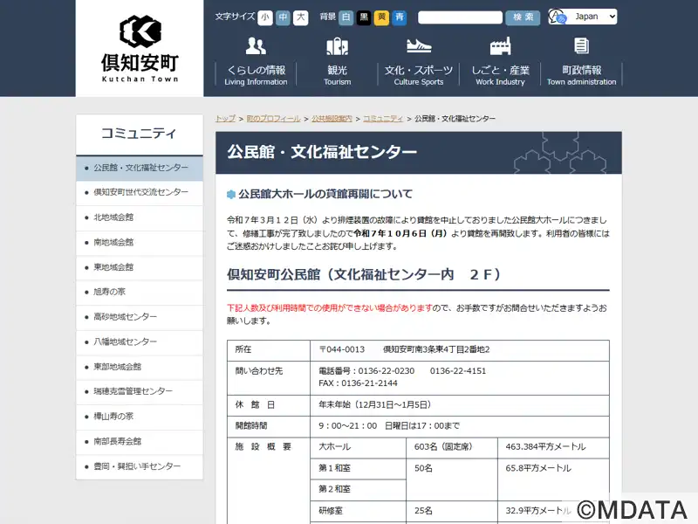The image size is (698, 524).
Task: Open 北地域会館 sidebar link
Action: 140,217
